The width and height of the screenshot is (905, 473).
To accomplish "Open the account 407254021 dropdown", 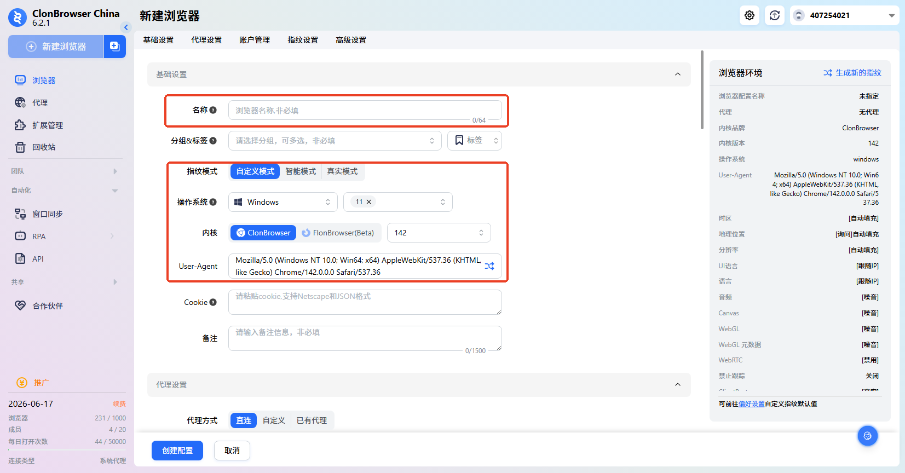I will [x=845, y=15].
